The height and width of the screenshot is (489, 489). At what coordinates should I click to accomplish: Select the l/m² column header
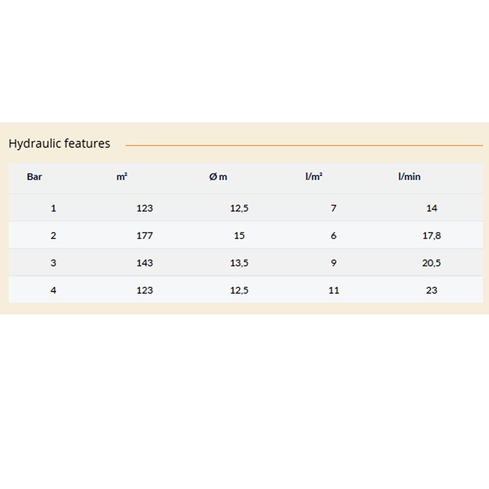[x=313, y=177]
